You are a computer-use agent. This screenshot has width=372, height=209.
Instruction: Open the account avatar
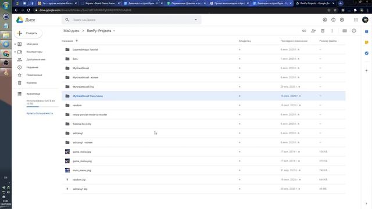[365, 20]
